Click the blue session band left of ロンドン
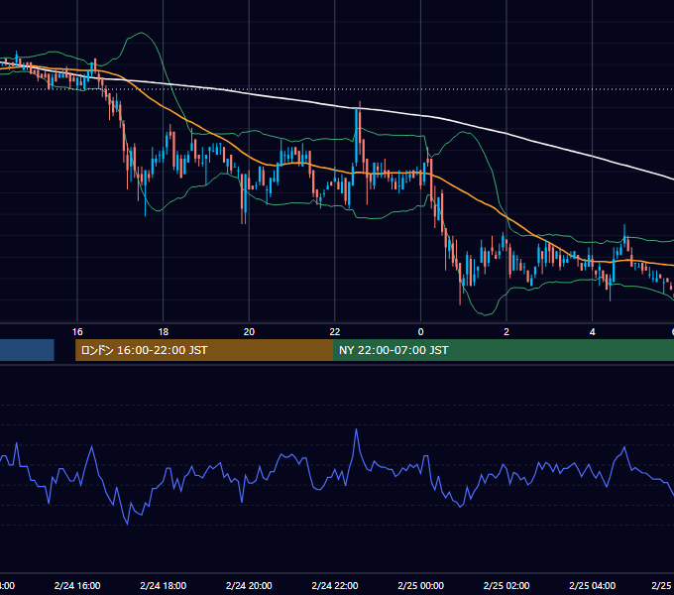The width and height of the screenshot is (674, 595). pos(27,350)
